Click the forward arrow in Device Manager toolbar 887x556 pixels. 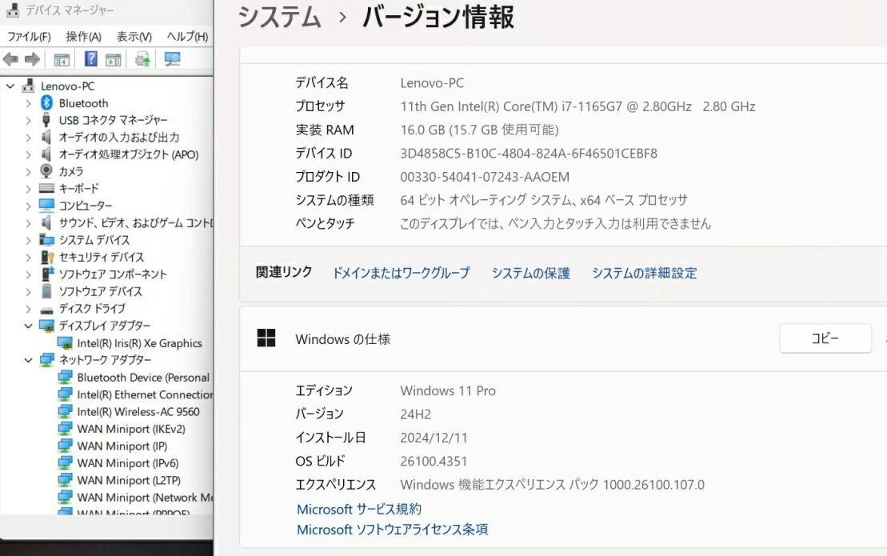click(x=32, y=59)
